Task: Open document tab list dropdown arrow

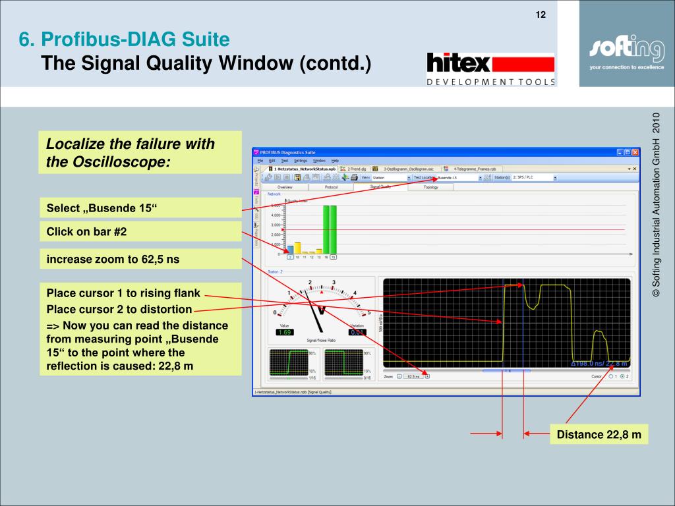Action: 629,169
